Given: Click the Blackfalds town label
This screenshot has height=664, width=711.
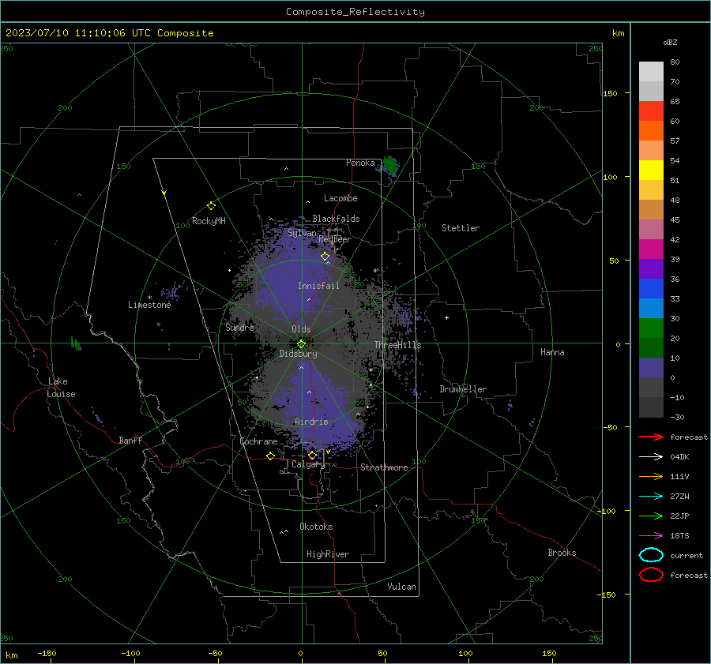Looking at the screenshot, I should 336,219.
